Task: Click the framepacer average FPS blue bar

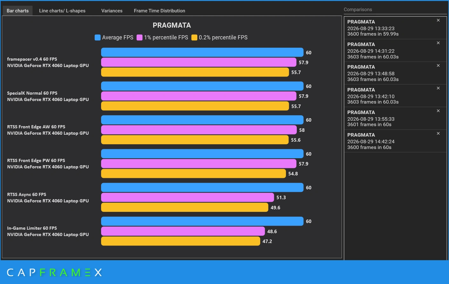Action: tap(202, 52)
